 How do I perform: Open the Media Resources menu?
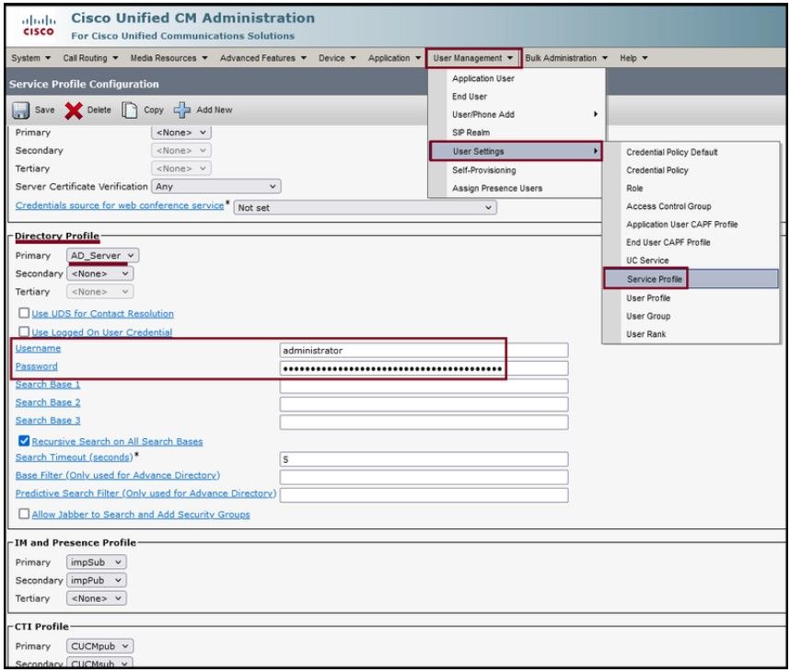tap(168, 58)
